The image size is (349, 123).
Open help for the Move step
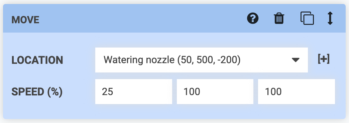click(253, 18)
